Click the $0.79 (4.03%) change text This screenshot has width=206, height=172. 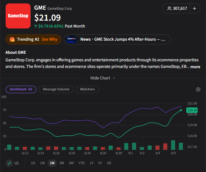(x=51, y=26)
